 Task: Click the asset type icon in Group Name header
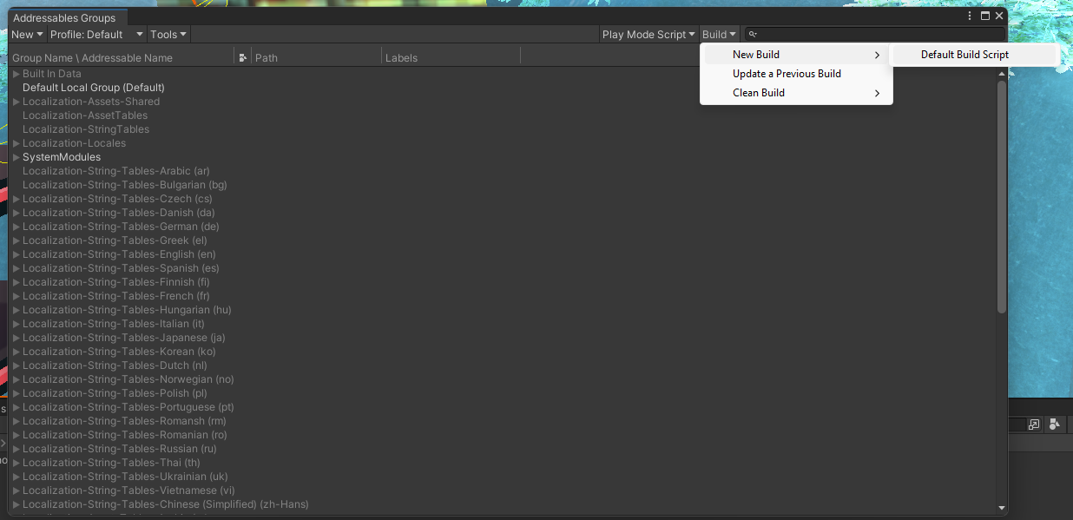tap(241, 56)
